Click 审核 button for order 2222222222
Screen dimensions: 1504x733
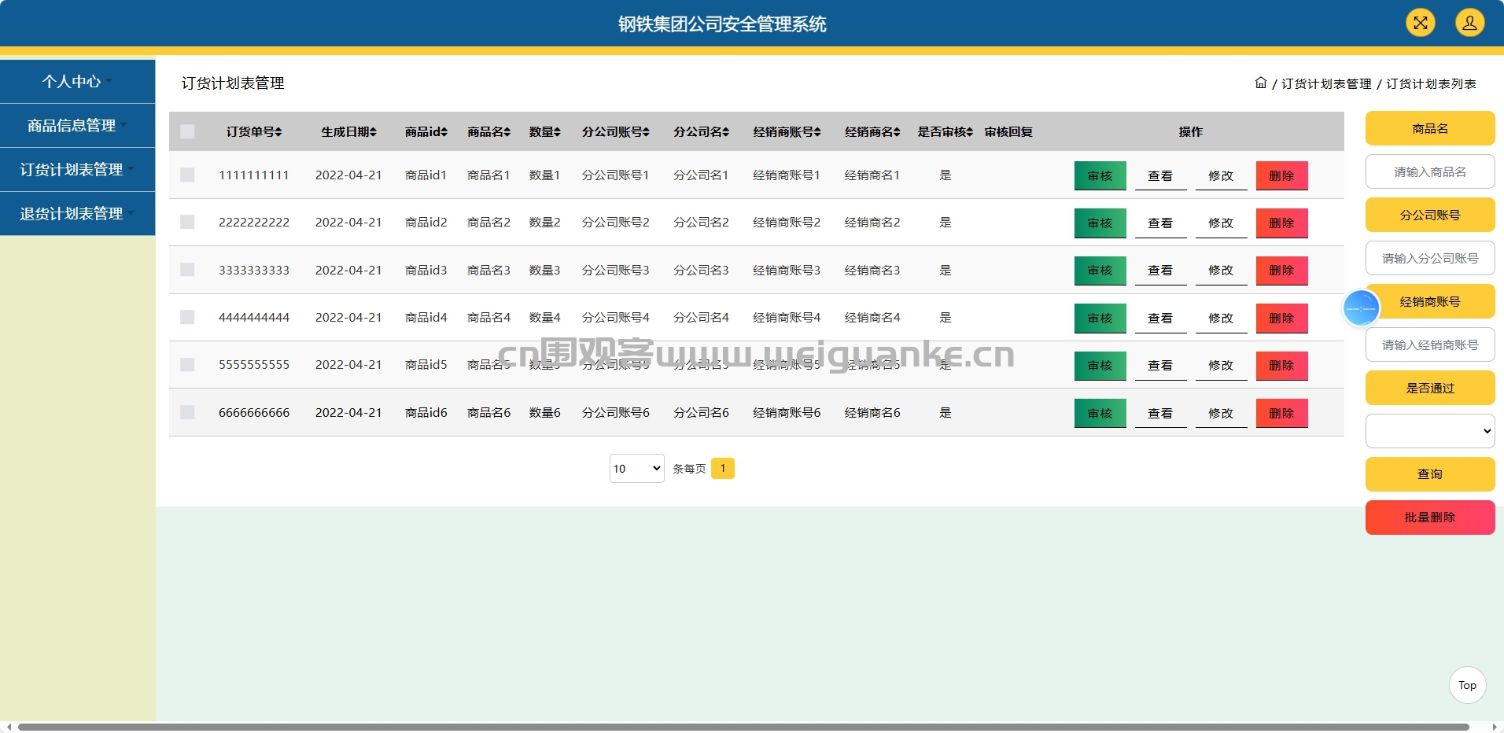pos(1100,223)
